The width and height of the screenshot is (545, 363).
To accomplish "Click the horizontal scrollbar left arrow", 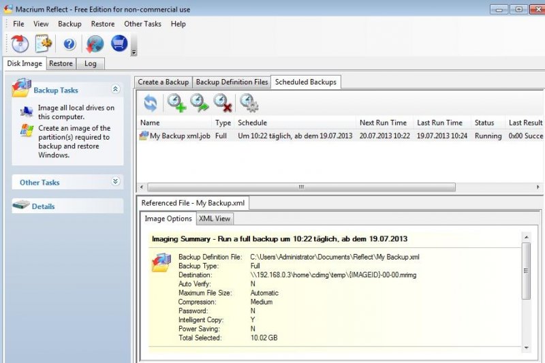I will pyautogui.click(x=142, y=187).
